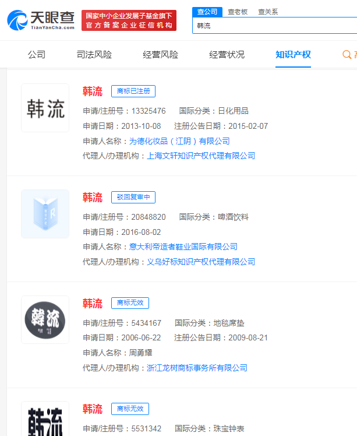Open the placeholder book thumbnail for 20848820

(x=45, y=214)
